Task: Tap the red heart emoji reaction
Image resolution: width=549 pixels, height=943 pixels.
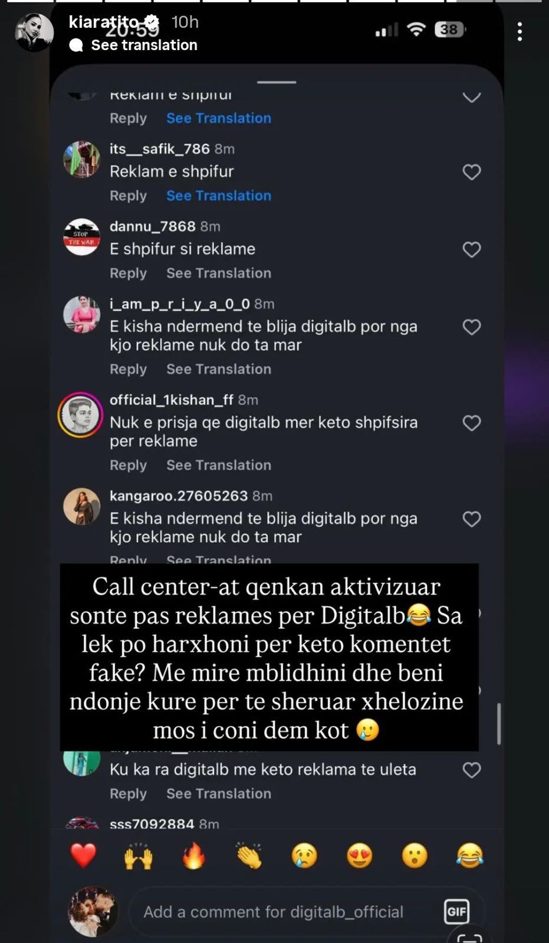Action: pos(83,856)
